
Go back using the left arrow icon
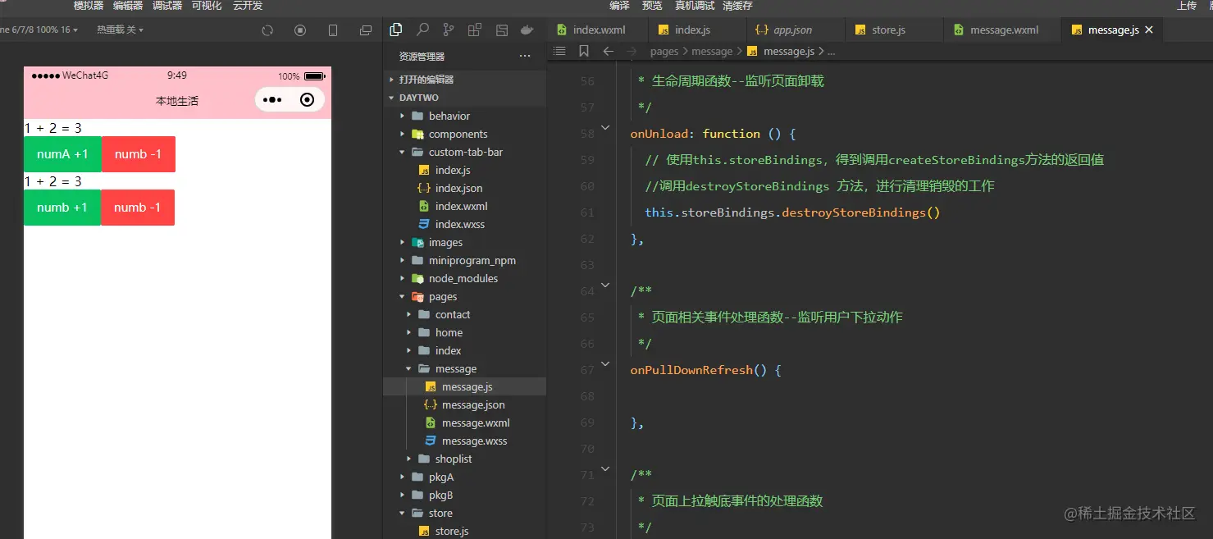point(608,51)
